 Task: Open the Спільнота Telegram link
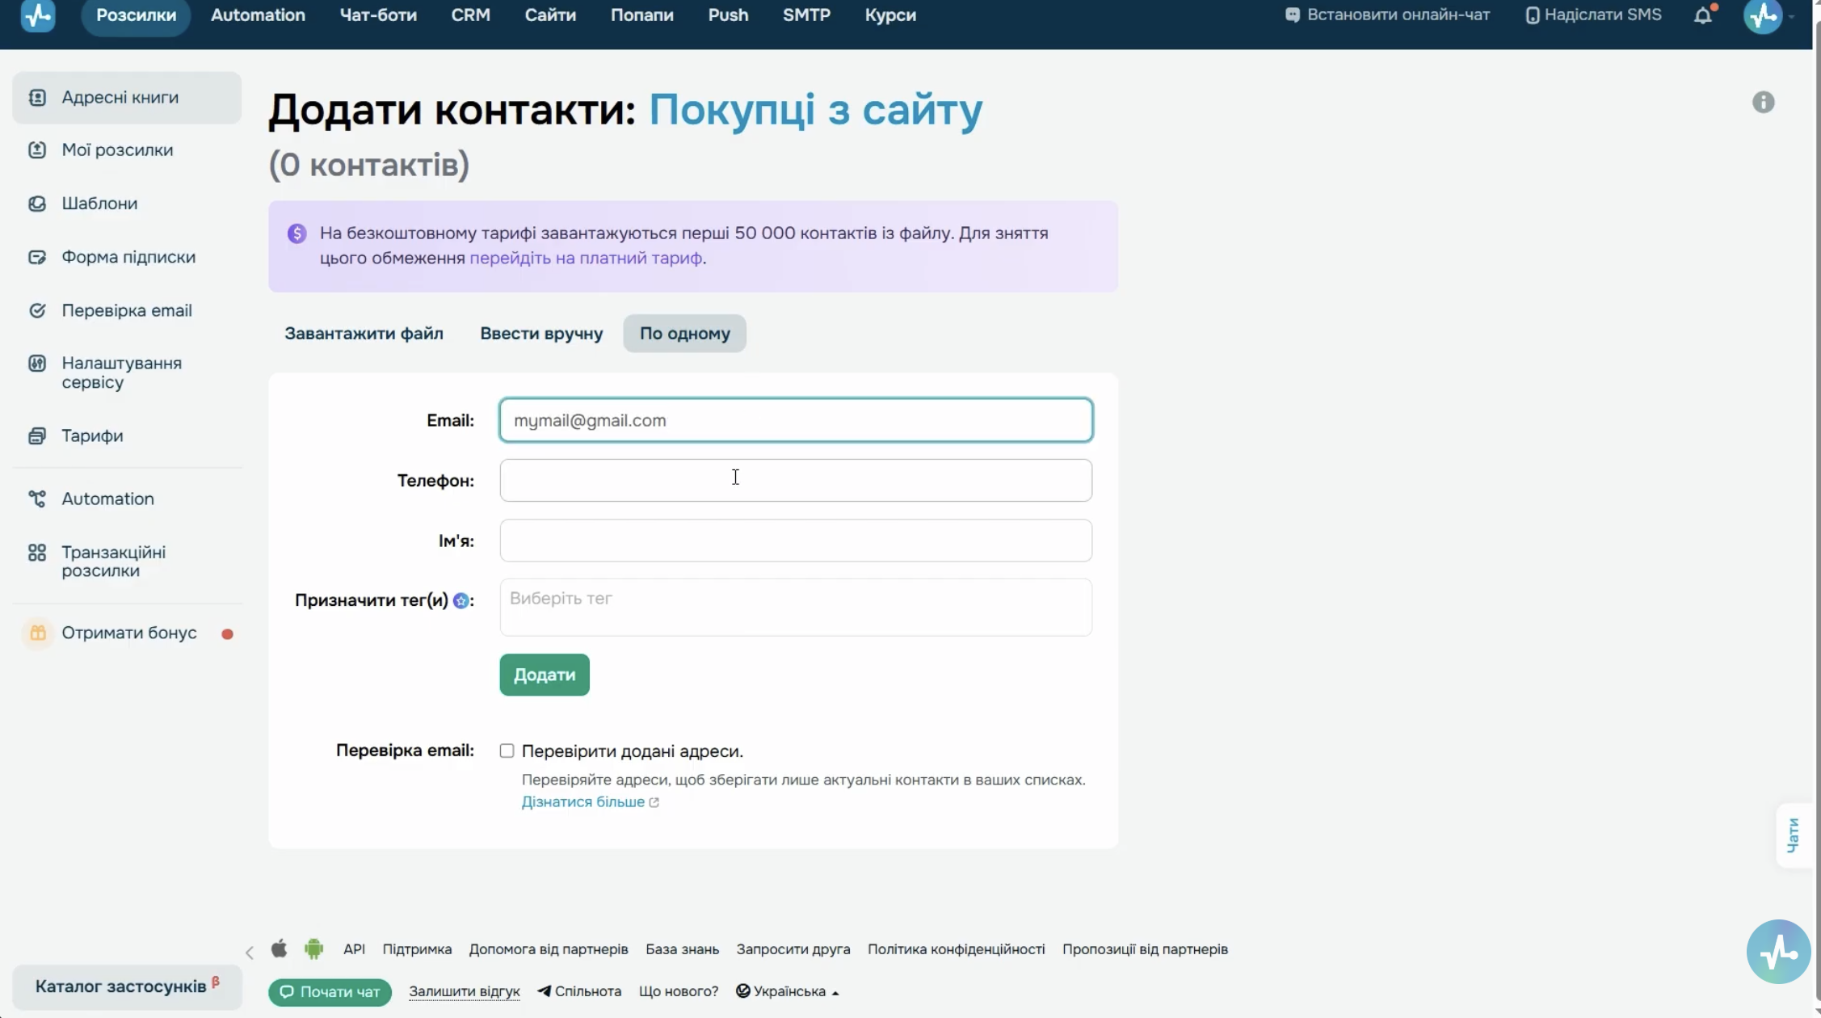(x=579, y=991)
